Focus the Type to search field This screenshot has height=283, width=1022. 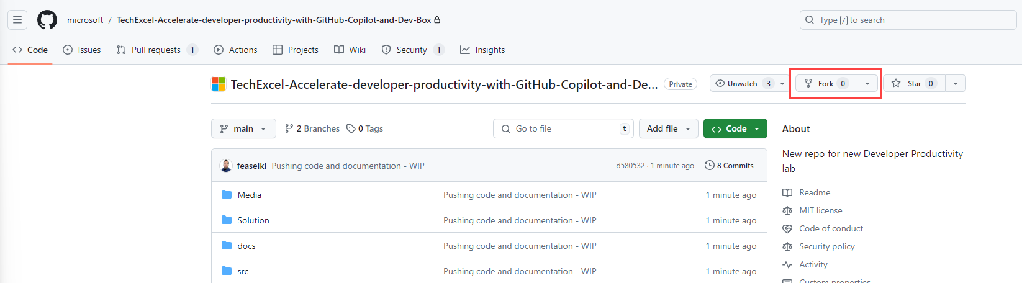(x=908, y=20)
